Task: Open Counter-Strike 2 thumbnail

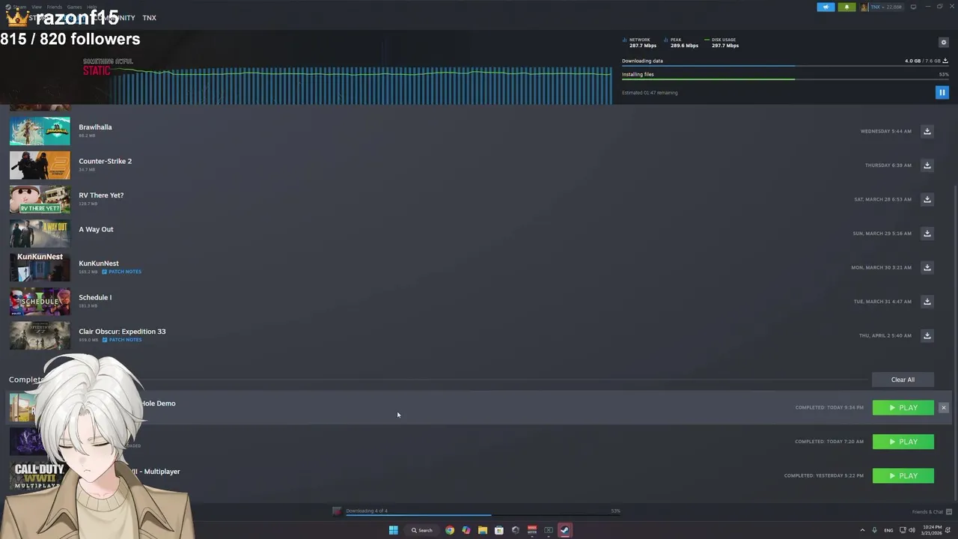Action: click(40, 165)
